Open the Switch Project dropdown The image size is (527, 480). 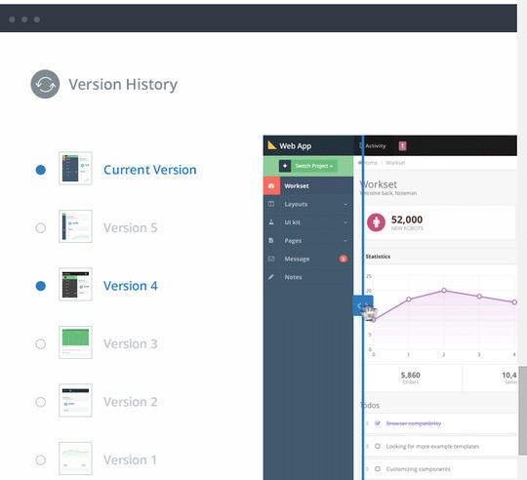314,166
